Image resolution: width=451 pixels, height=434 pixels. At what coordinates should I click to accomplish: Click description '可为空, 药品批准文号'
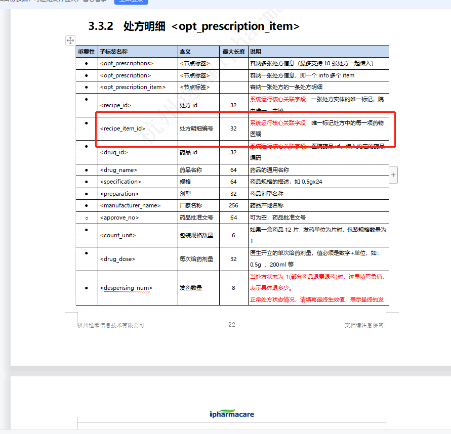(x=278, y=218)
